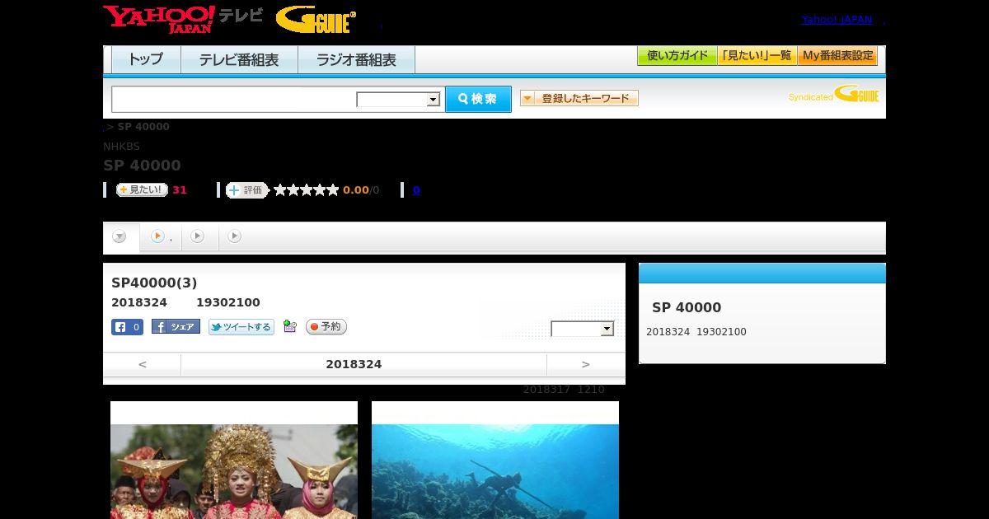The height and width of the screenshot is (519, 989).
Task: Switch to テレビ番組表 tab
Action: pyautogui.click(x=239, y=60)
